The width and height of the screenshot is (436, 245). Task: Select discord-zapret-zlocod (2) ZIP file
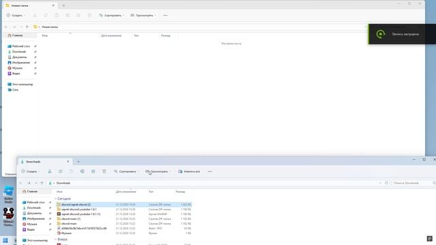pyautogui.click(x=124, y=204)
